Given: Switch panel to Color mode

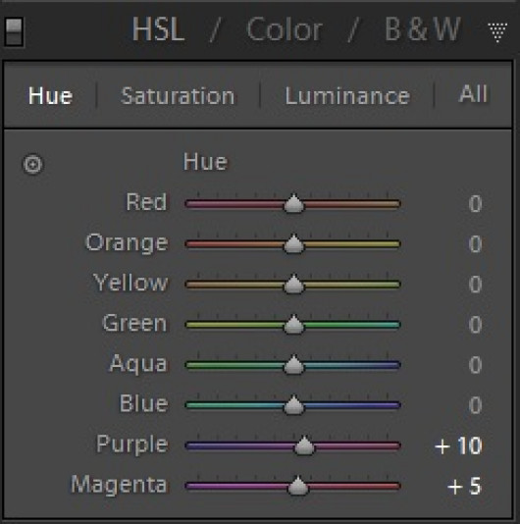Looking at the screenshot, I should tap(285, 29).
